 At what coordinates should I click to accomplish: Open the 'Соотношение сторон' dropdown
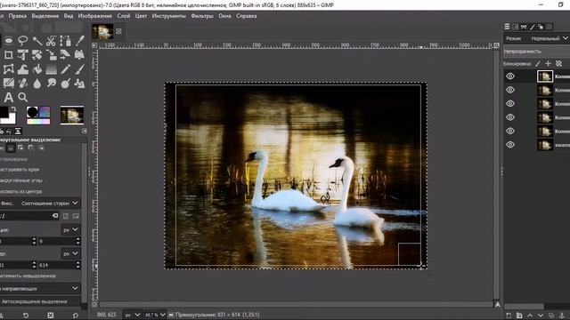click(x=49, y=204)
